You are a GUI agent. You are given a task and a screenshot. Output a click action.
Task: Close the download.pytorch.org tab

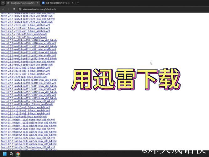pyautogui.click(x=38, y=3)
